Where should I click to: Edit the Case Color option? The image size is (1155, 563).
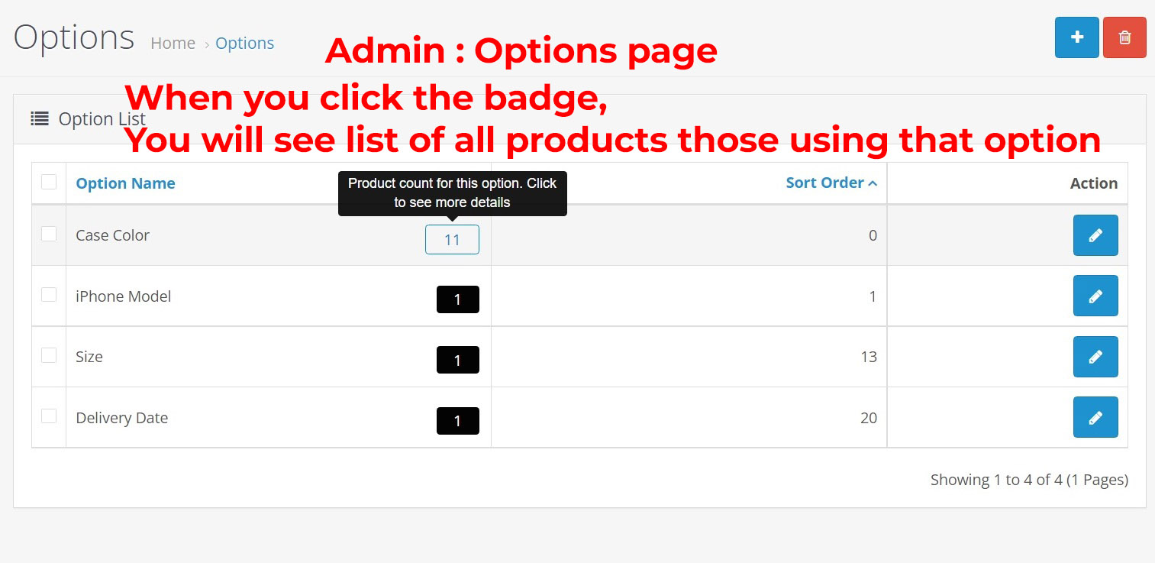coord(1095,235)
